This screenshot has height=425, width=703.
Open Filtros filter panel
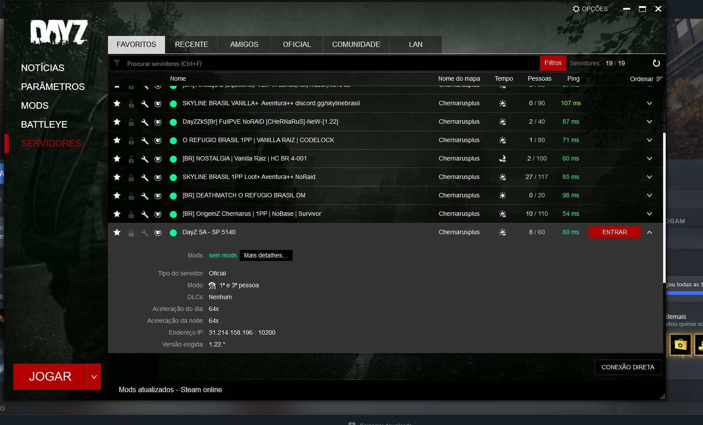coord(553,63)
